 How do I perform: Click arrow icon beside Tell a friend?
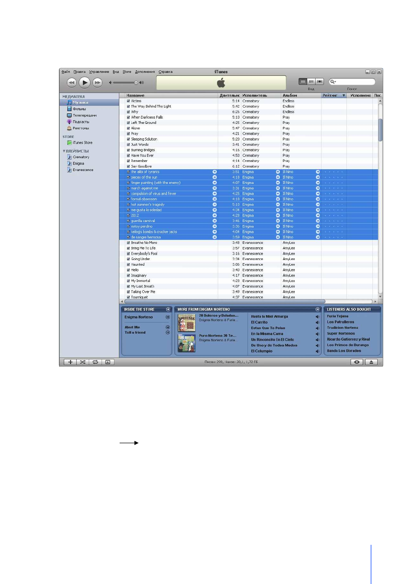pos(168,333)
